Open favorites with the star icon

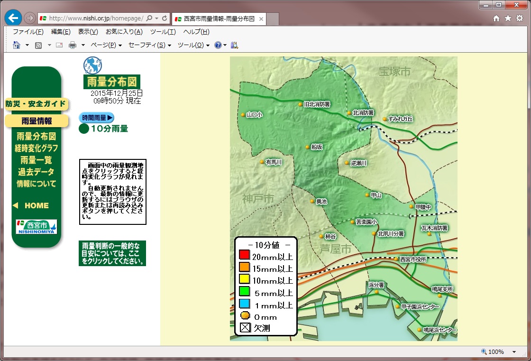click(508, 19)
